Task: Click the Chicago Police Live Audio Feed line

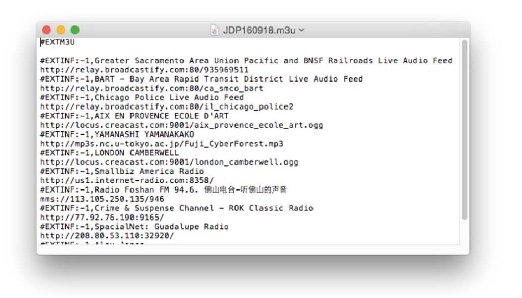Action: [x=142, y=97]
